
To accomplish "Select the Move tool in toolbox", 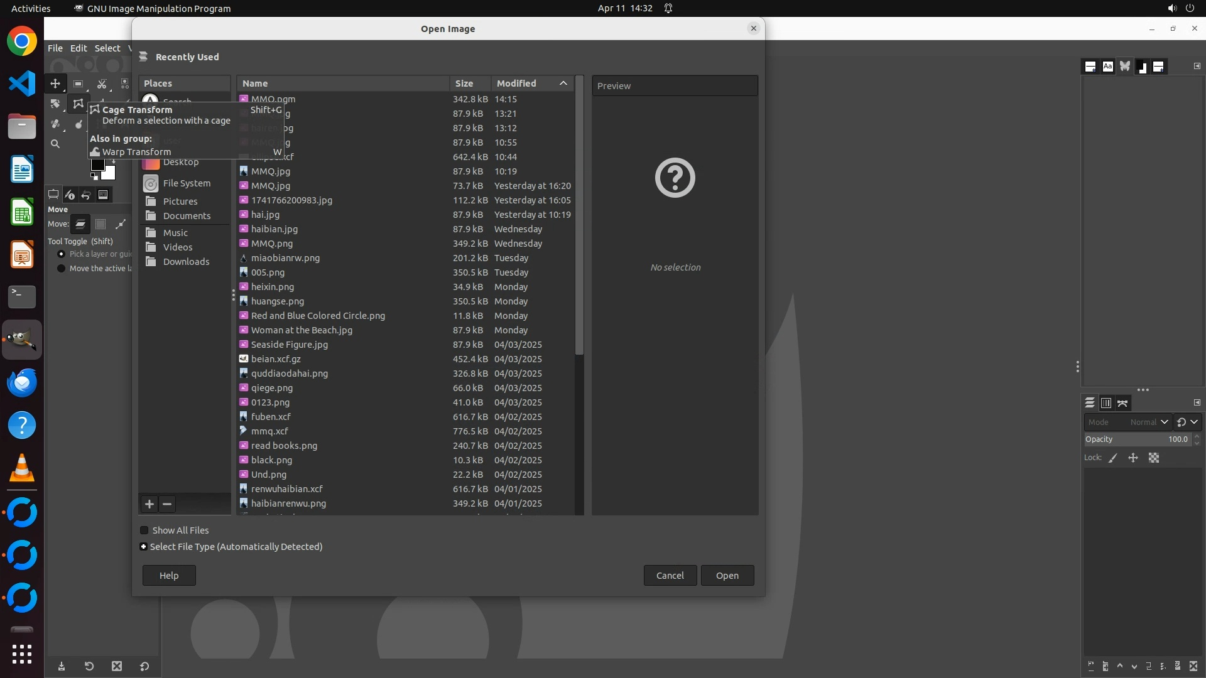I will coord(55,83).
